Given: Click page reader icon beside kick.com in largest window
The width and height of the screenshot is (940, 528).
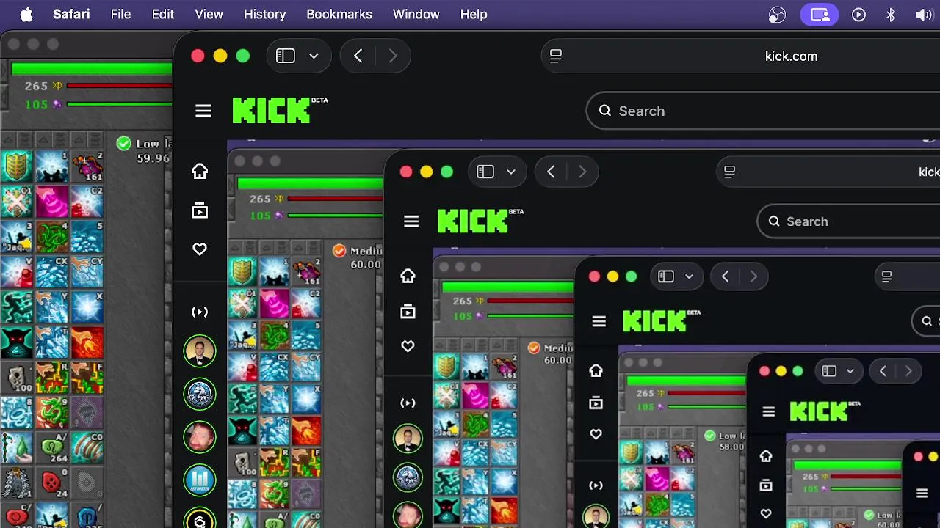Looking at the screenshot, I should tap(556, 56).
